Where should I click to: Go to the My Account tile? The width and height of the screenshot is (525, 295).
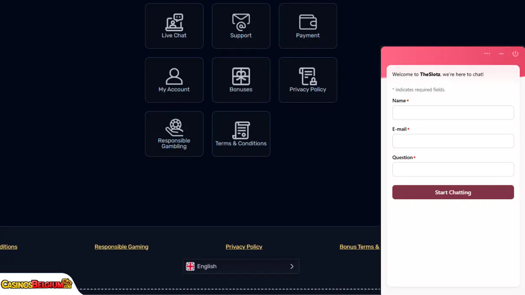(174, 80)
